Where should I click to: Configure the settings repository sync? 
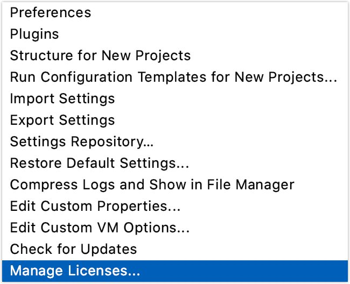(82, 141)
